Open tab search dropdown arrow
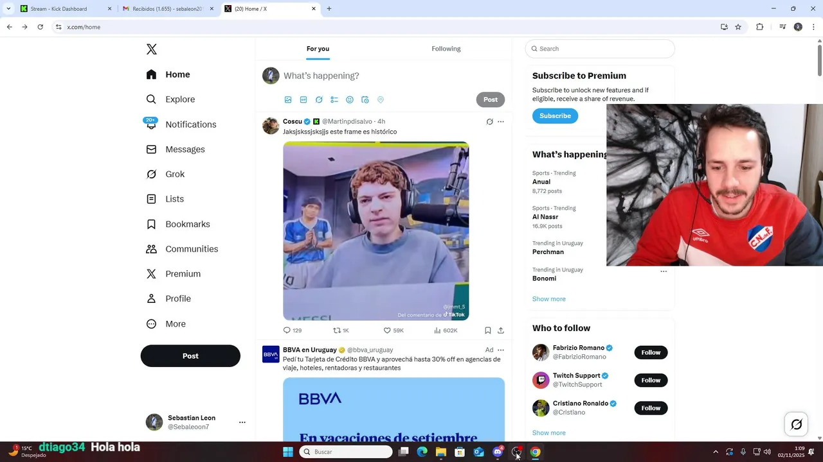 [x=8, y=9]
